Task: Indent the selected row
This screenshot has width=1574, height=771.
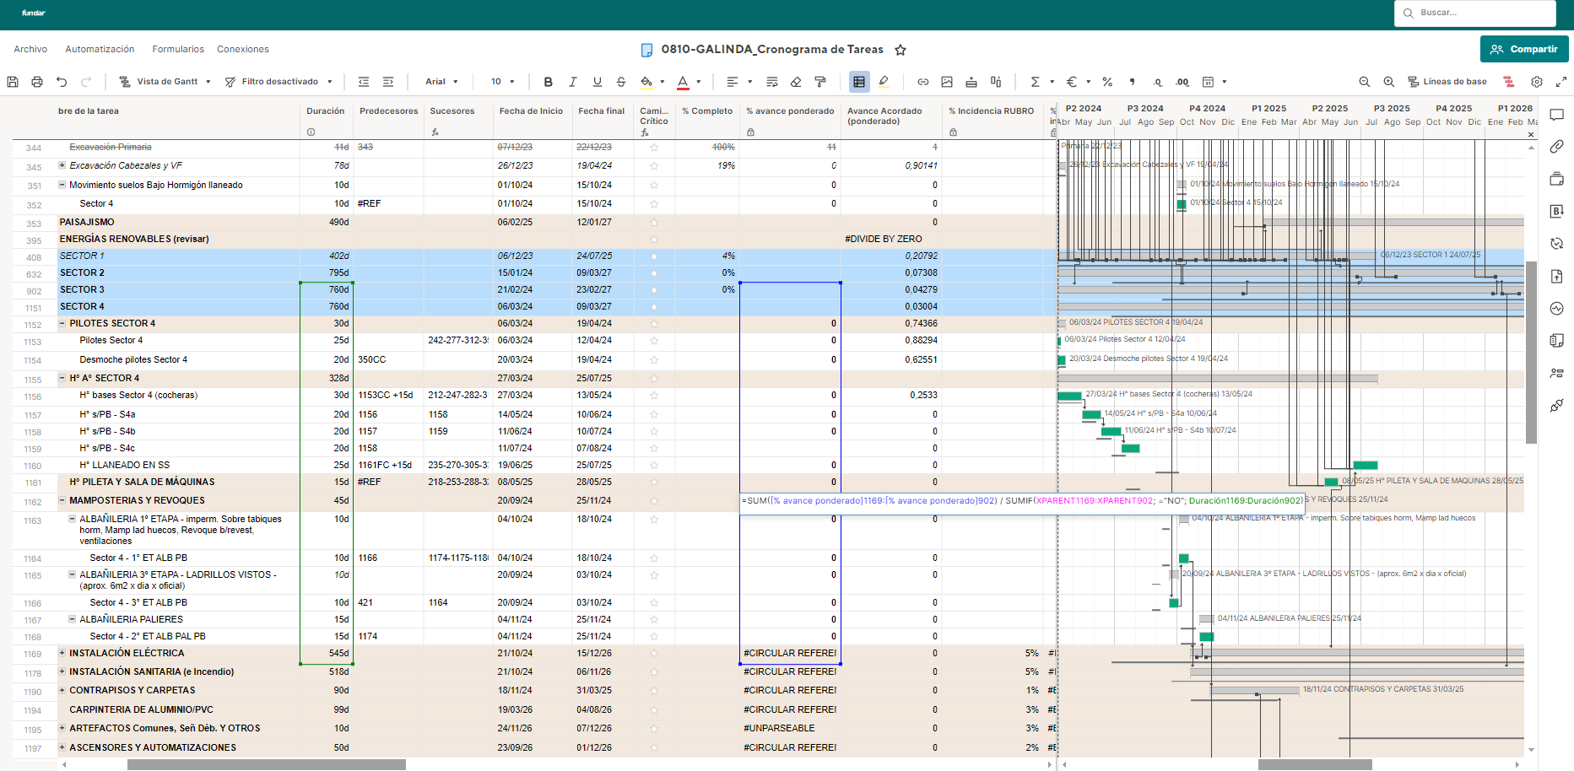Action: click(388, 82)
